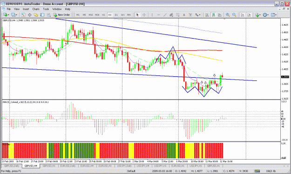The image size is (291, 174).
Task: Zoom in on the chart
Action: pyautogui.click(x=228, y=15)
